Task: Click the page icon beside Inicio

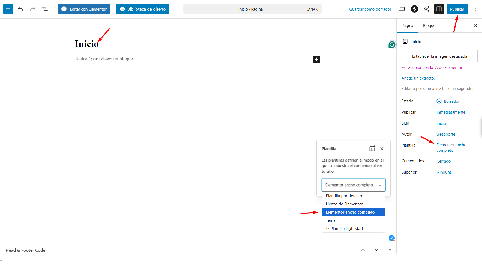Action: (405, 41)
